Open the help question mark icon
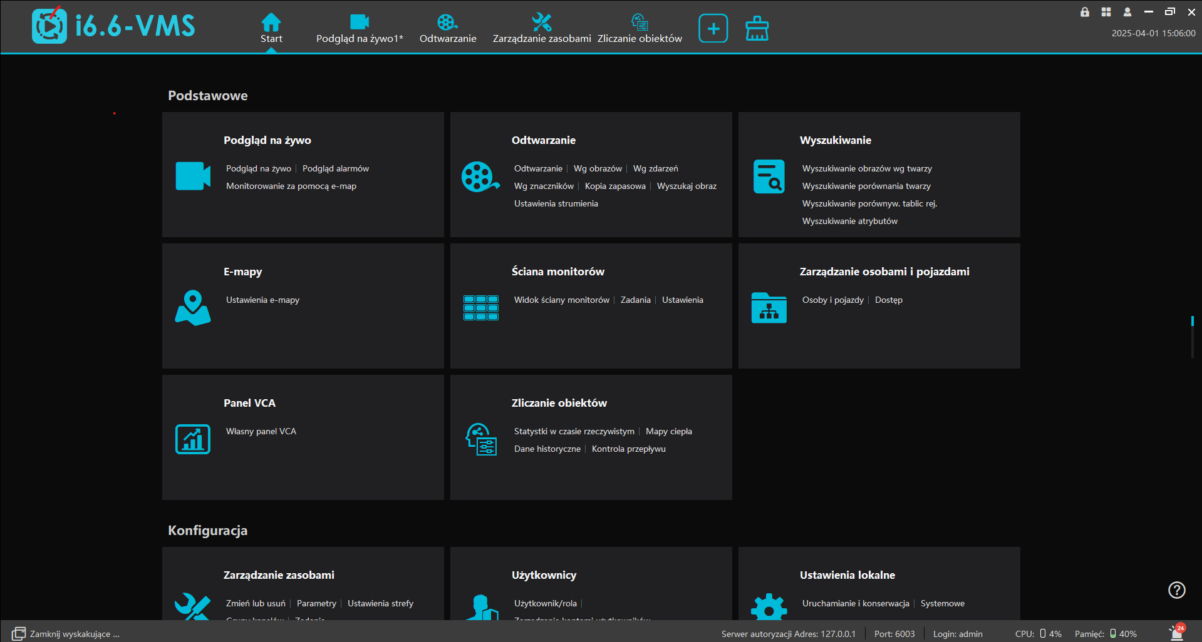1202x642 pixels. pyautogui.click(x=1176, y=589)
